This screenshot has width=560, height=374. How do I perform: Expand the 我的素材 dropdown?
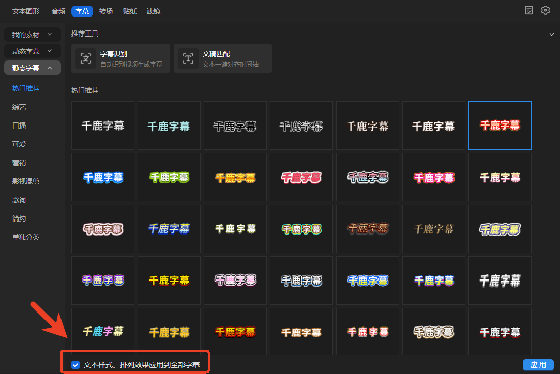click(33, 35)
